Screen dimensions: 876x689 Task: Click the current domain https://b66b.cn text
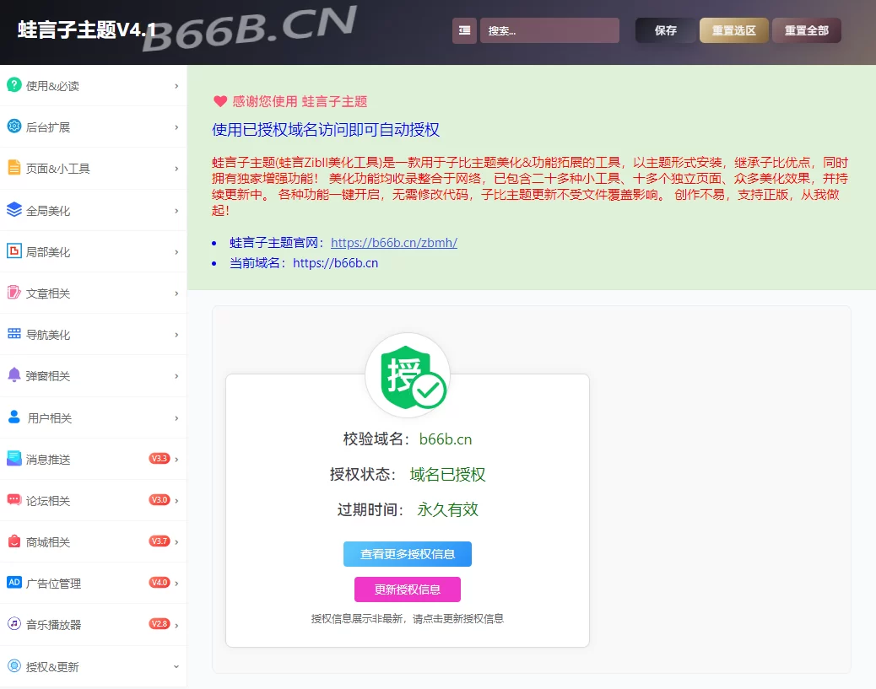[x=335, y=263]
